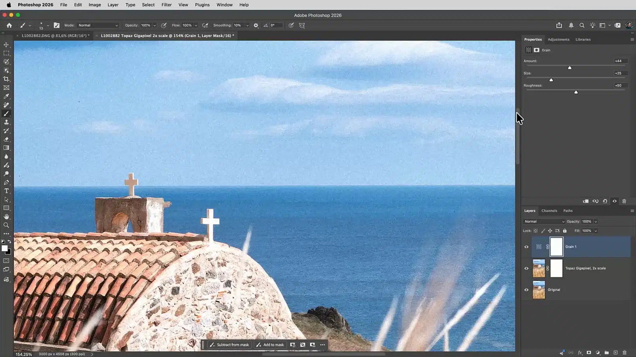Expand the layer Fill dropdown arrow
Image resolution: width=636 pixels, height=357 pixels.
[595, 231]
